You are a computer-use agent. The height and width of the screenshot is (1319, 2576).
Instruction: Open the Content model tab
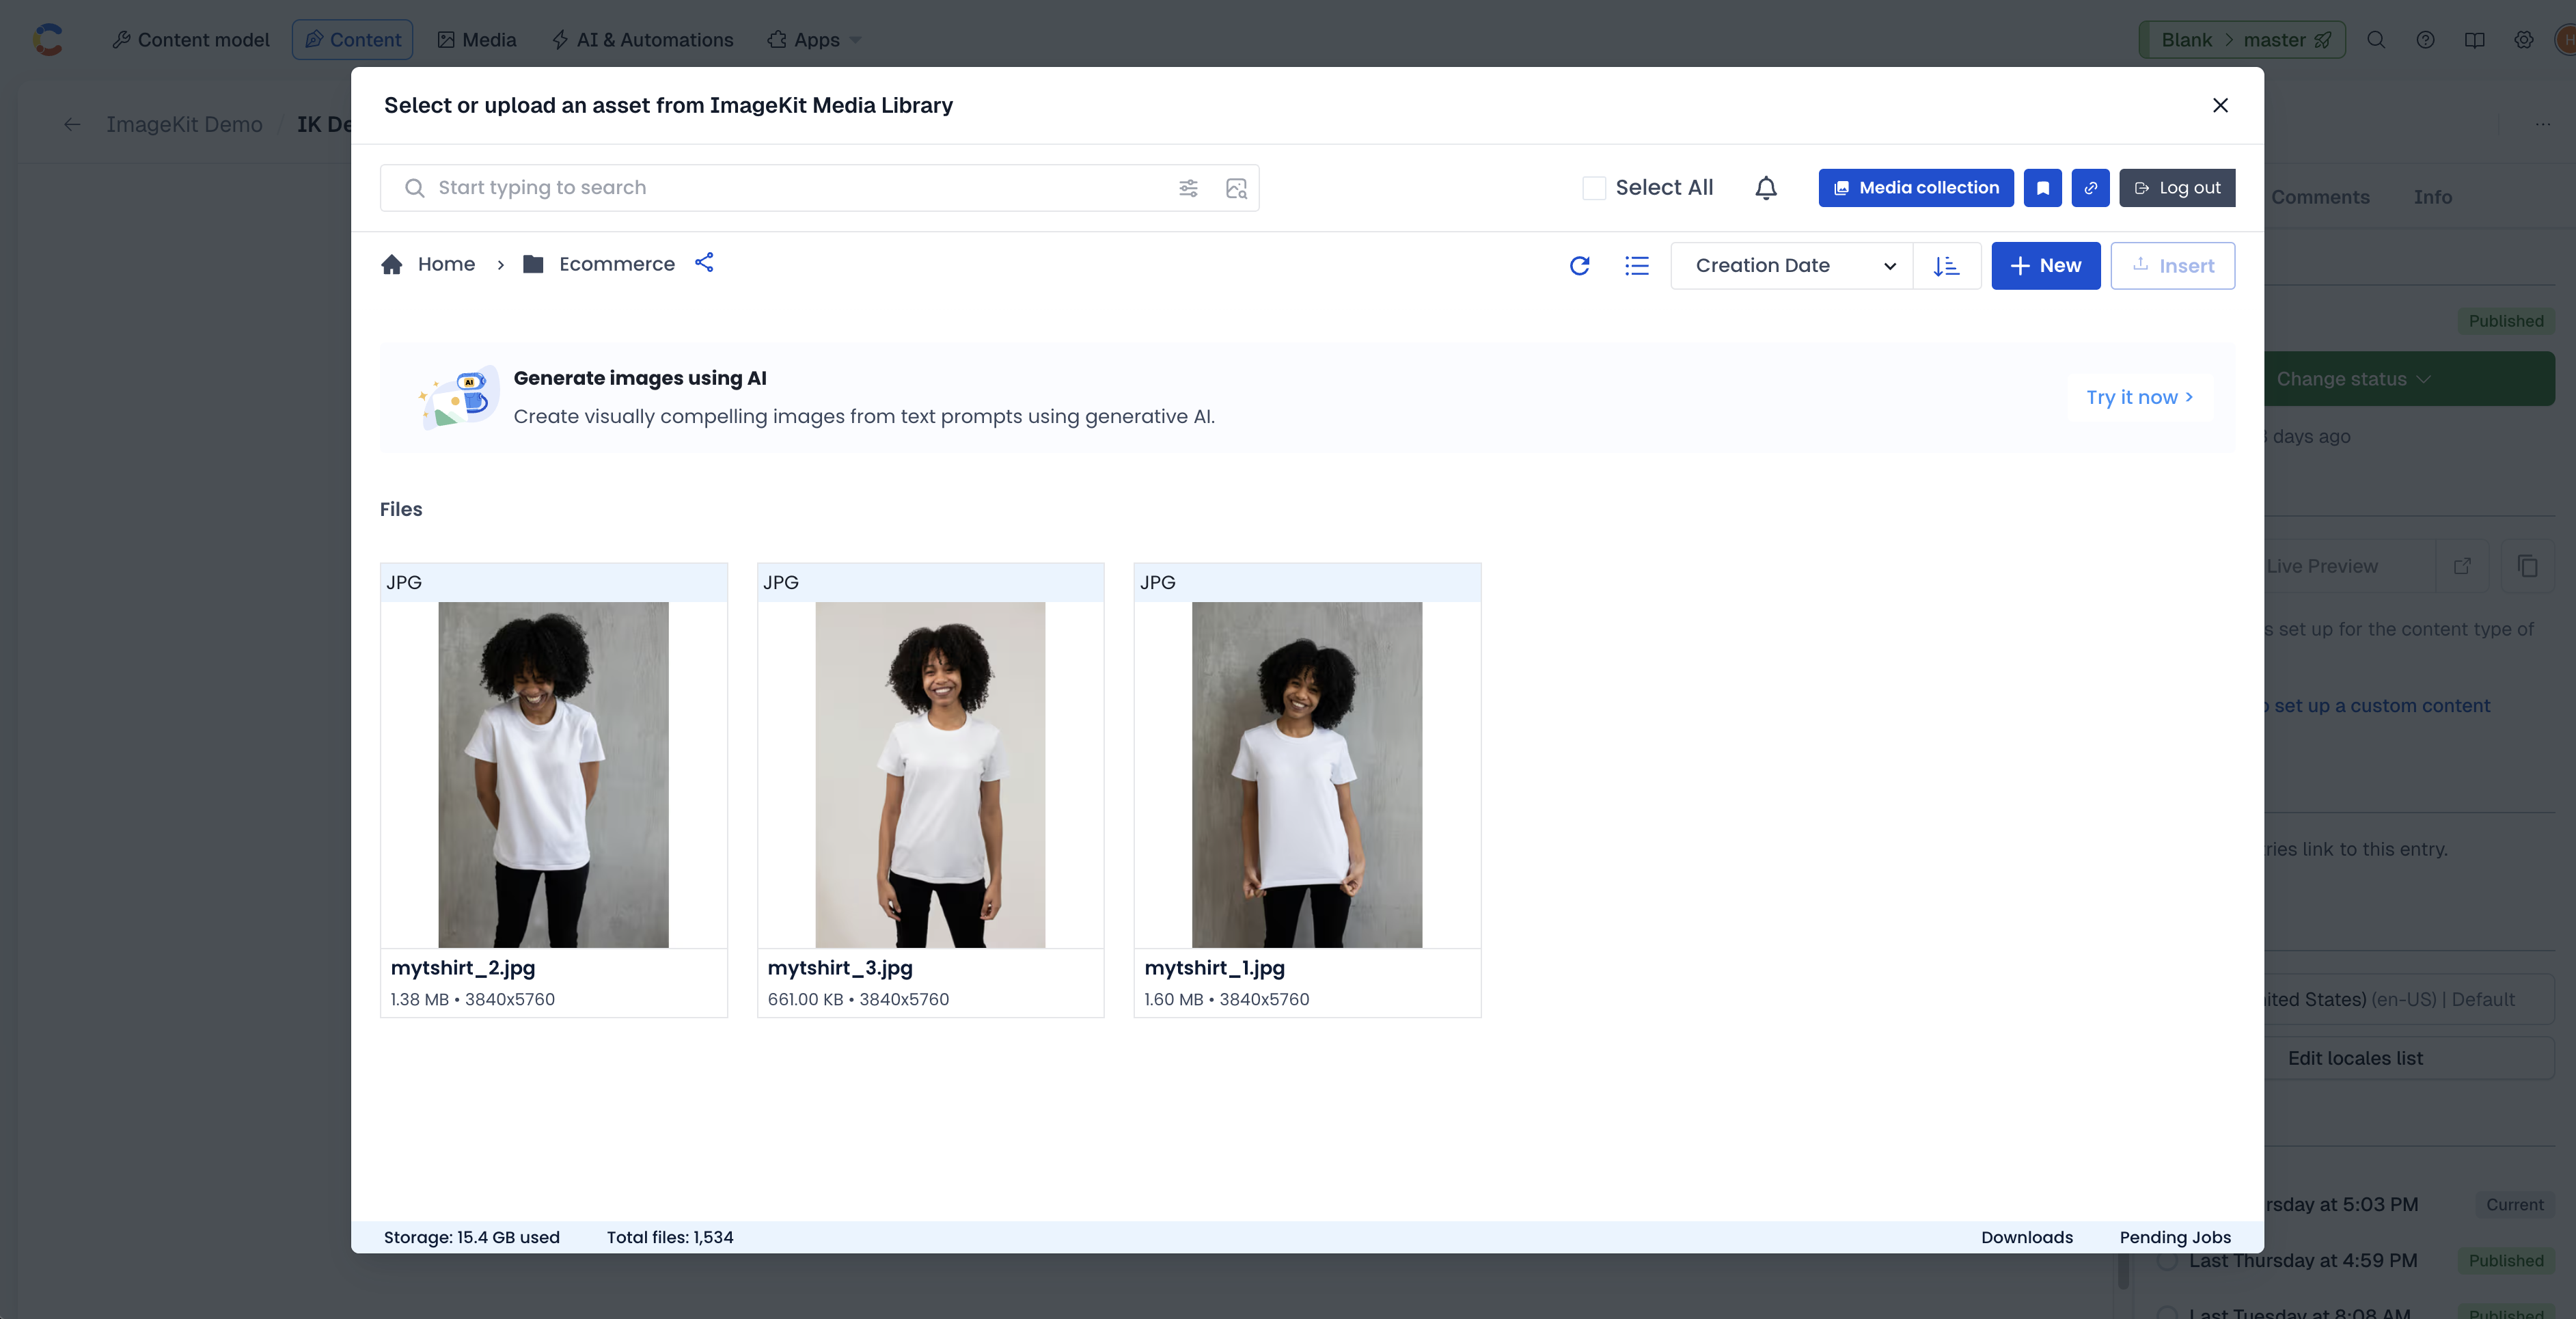tap(190, 40)
